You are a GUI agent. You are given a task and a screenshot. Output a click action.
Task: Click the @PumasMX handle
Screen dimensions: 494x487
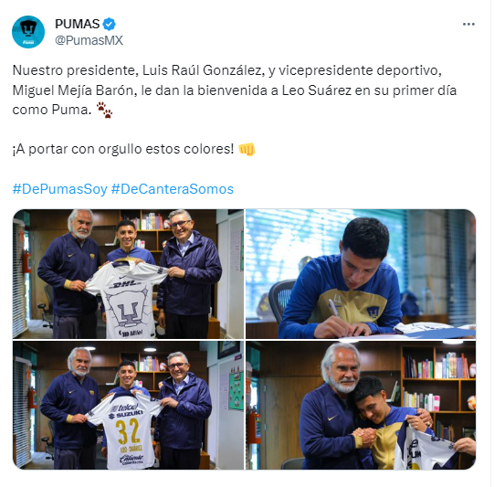[89, 40]
